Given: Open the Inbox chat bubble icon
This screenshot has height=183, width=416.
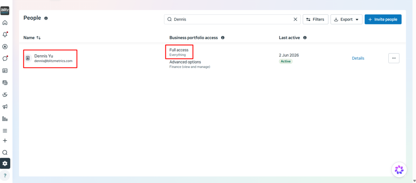Looking at the screenshot, I should coord(5,58).
